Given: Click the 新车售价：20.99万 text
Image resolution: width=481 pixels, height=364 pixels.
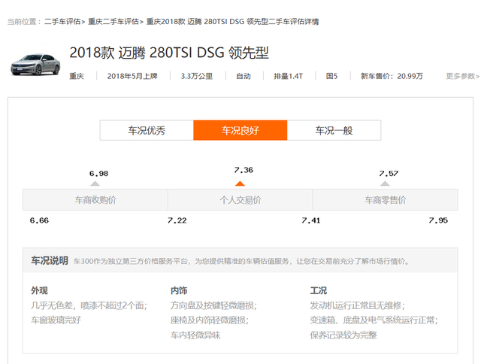Looking at the screenshot, I should coord(392,76).
